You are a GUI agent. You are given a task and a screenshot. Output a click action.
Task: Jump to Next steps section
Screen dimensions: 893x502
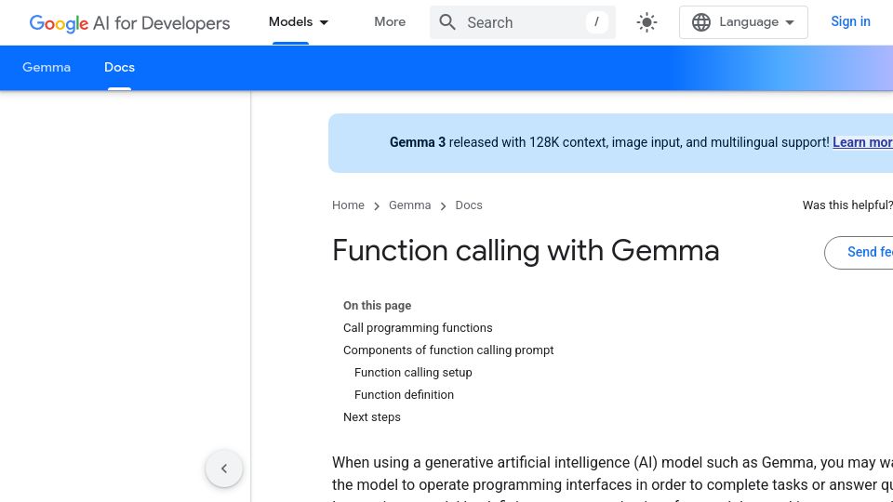click(x=372, y=417)
